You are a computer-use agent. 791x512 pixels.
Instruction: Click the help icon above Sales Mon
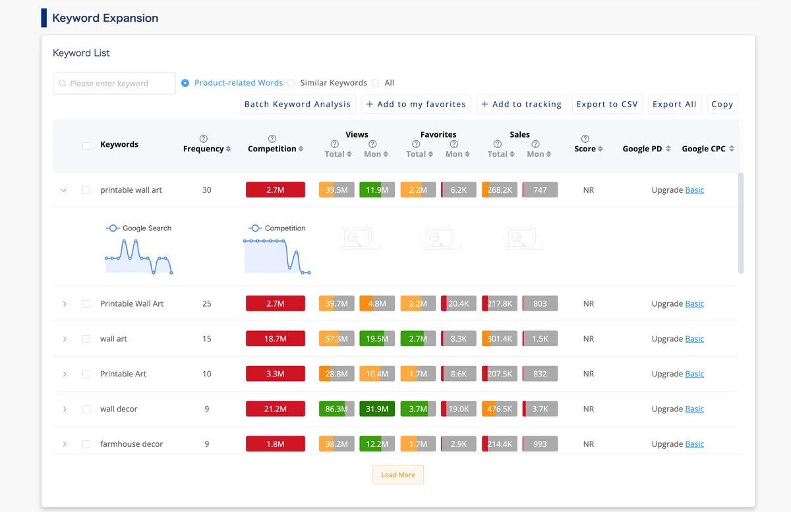coord(535,144)
